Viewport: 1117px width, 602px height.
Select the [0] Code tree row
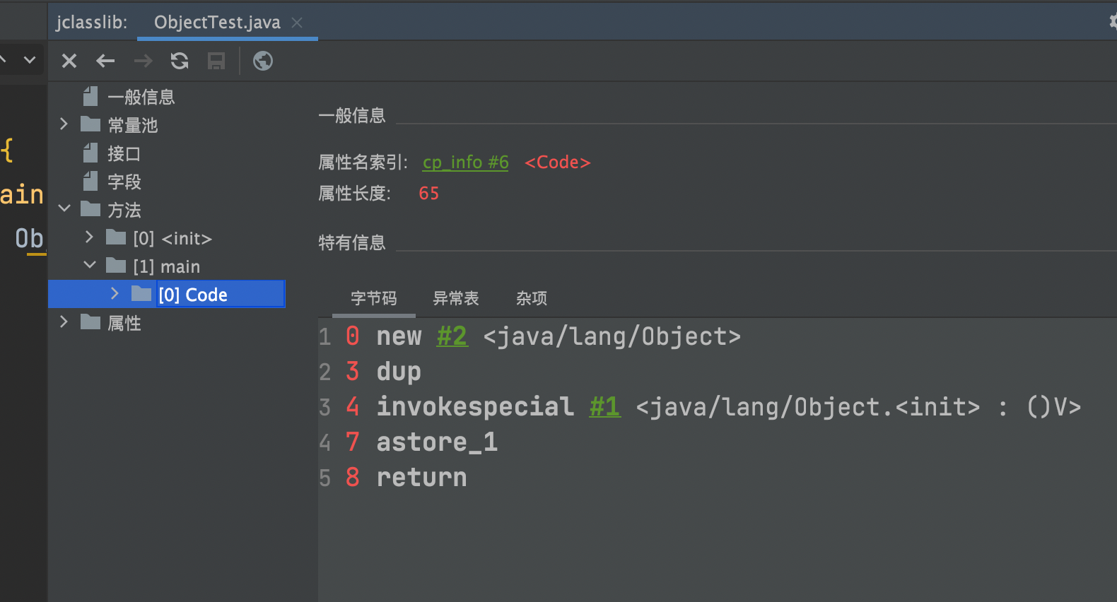167,294
